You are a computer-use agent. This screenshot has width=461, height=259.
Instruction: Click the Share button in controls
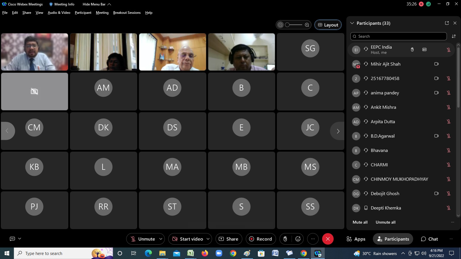(229, 239)
